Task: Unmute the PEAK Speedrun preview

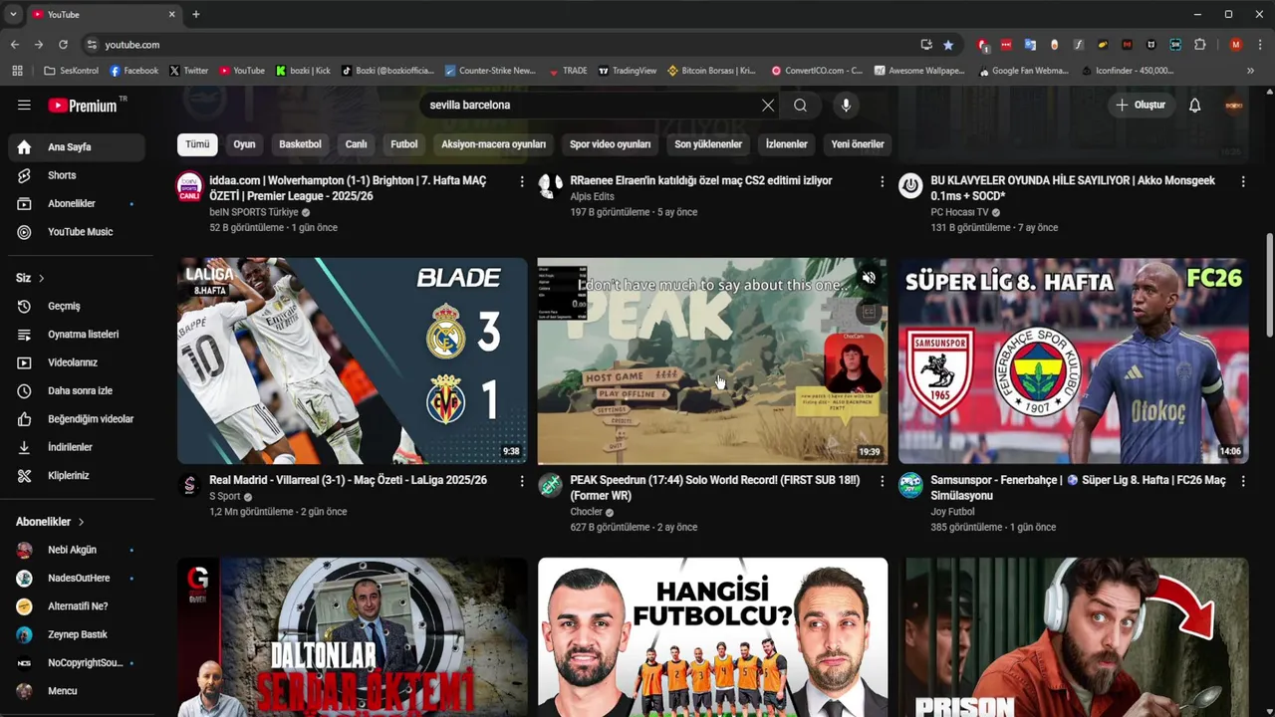Action: click(869, 278)
